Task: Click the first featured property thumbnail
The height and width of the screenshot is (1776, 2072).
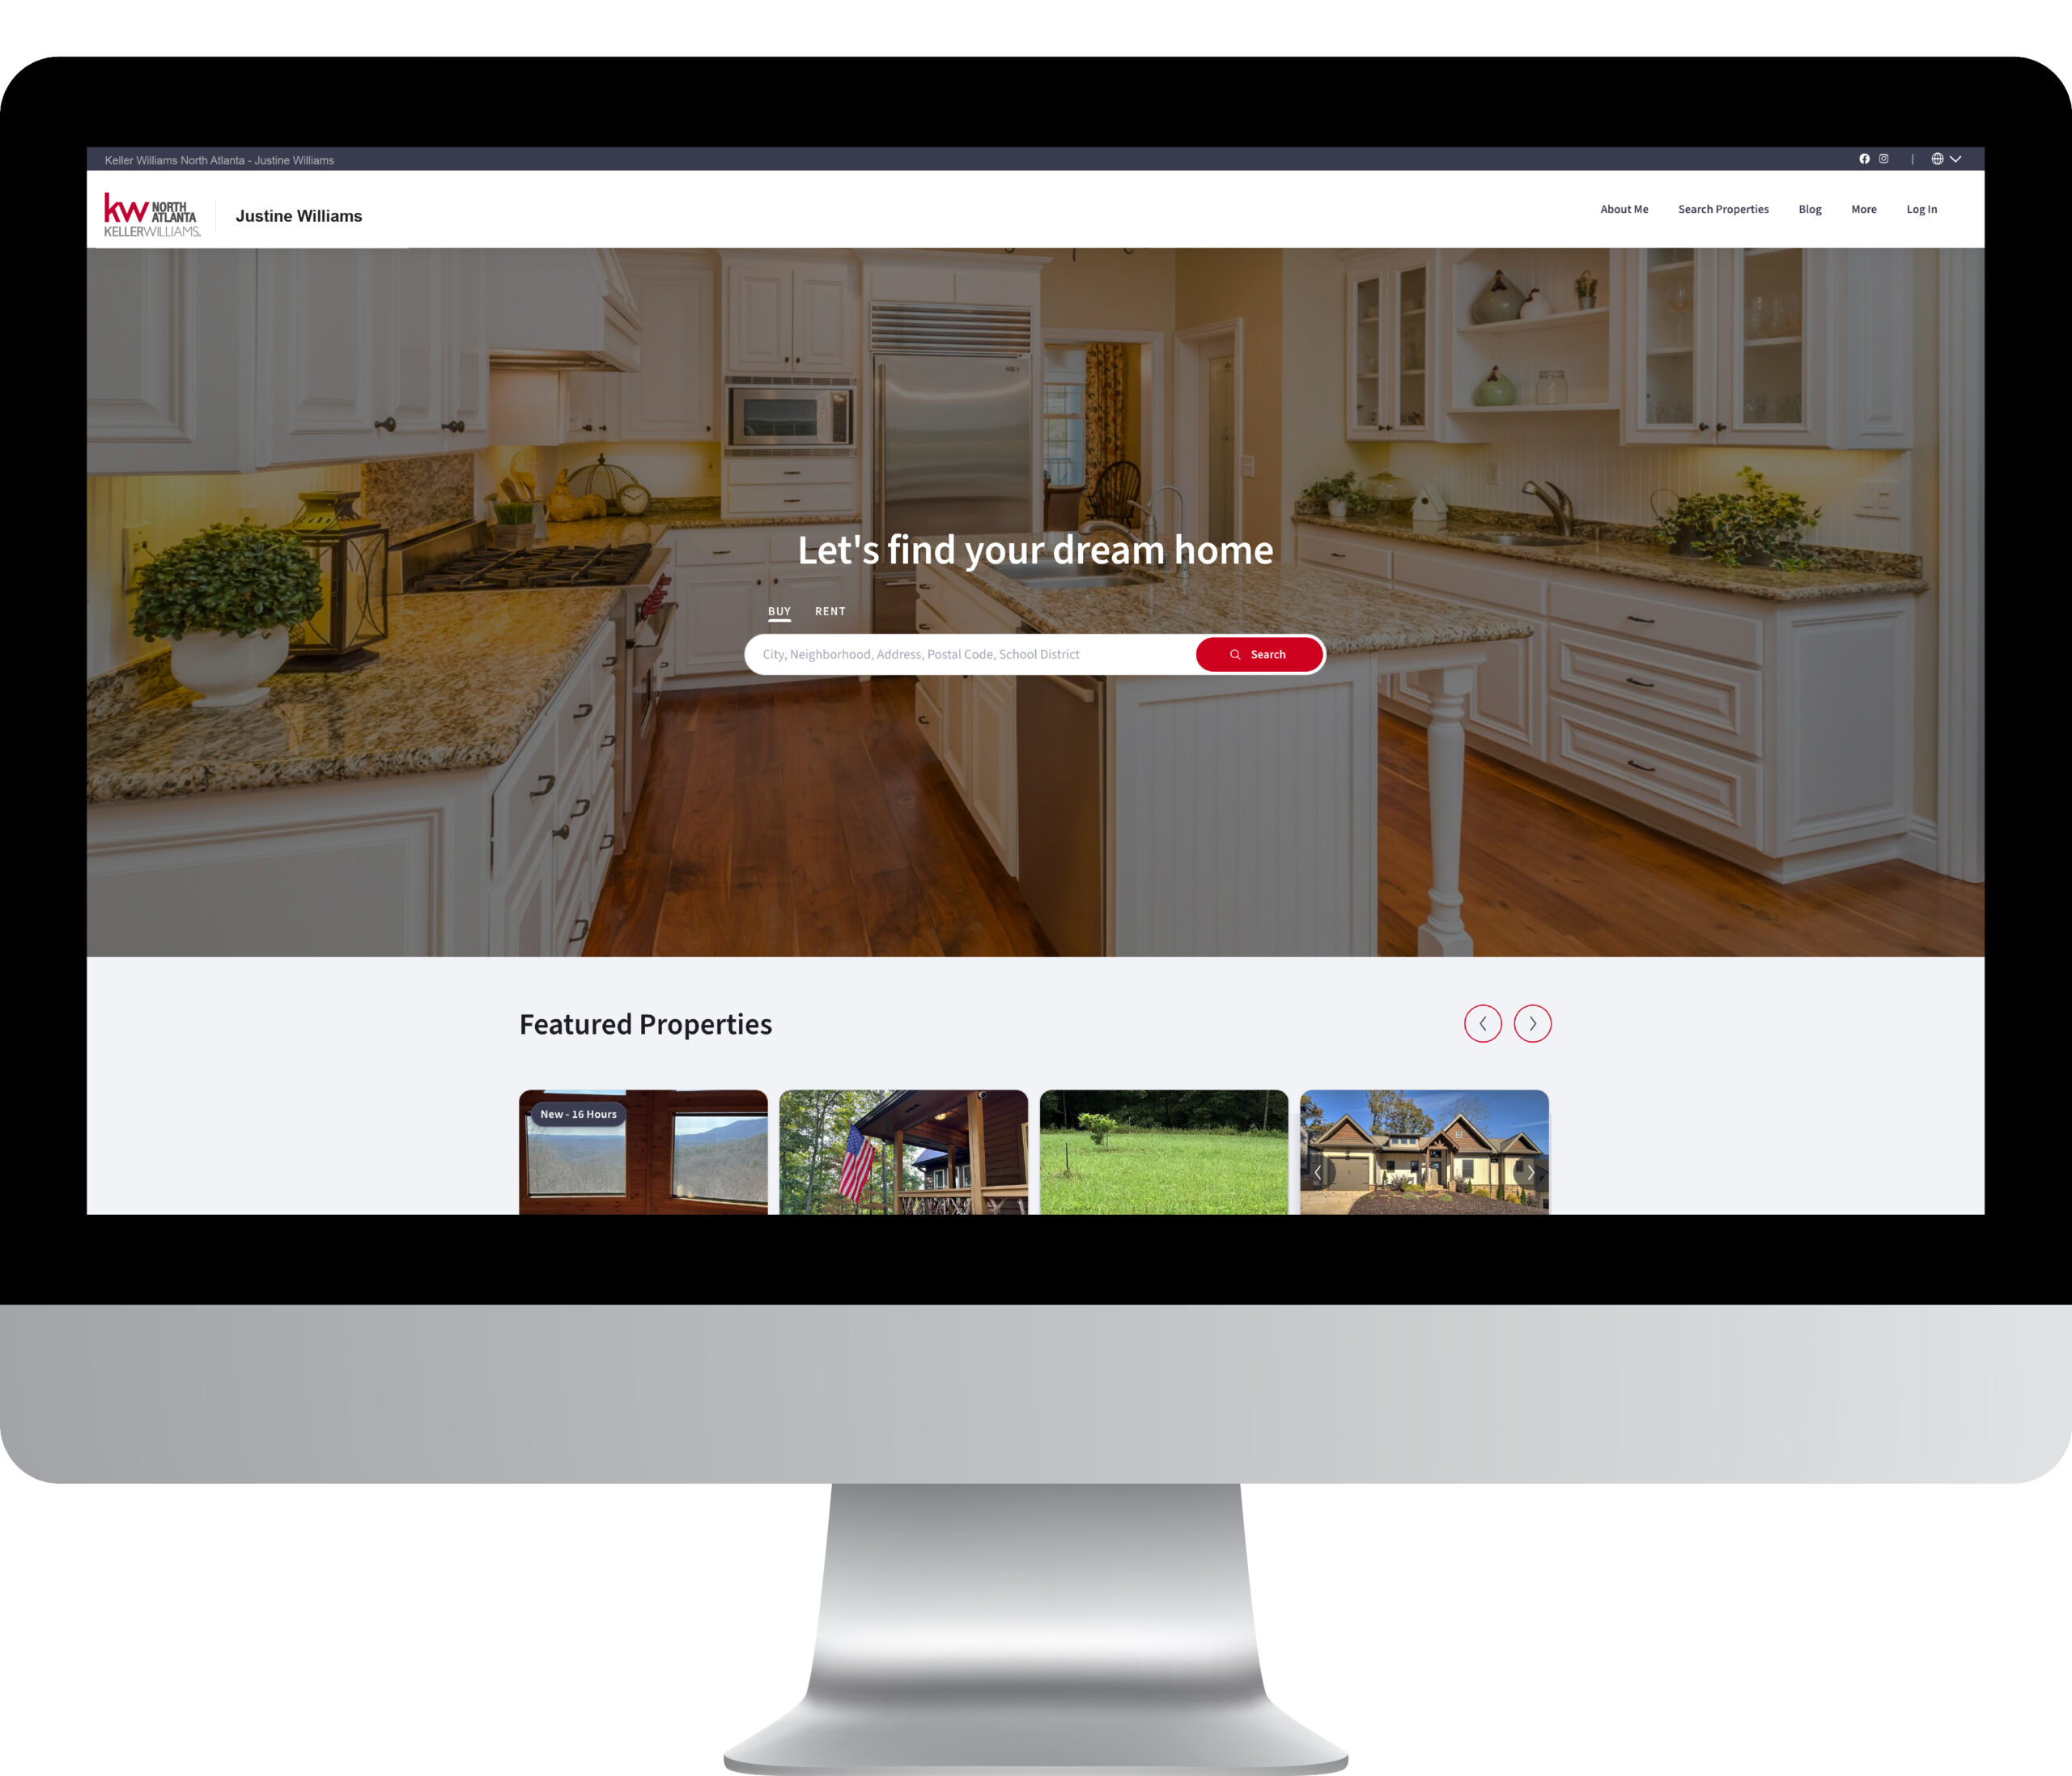Action: click(x=643, y=1150)
